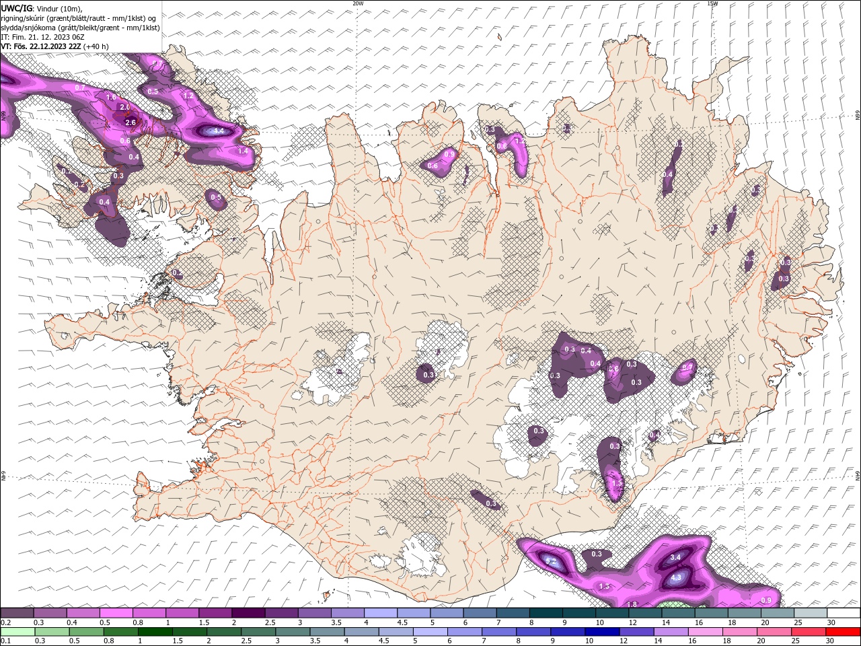The height and width of the screenshot is (646, 861).
Task: Select the 20 swatch in the top legend row
Action: point(778,613)
